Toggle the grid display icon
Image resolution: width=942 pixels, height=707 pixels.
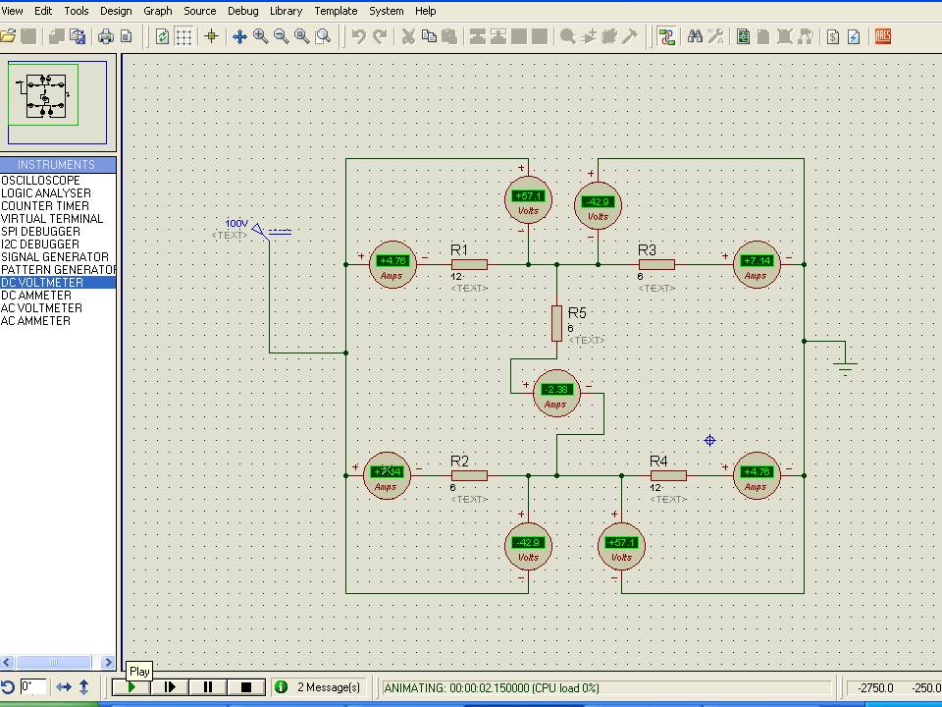coord(183,36)
